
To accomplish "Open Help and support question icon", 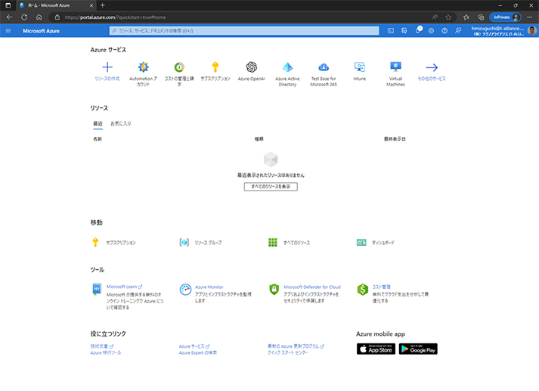I will click(445, 31).
